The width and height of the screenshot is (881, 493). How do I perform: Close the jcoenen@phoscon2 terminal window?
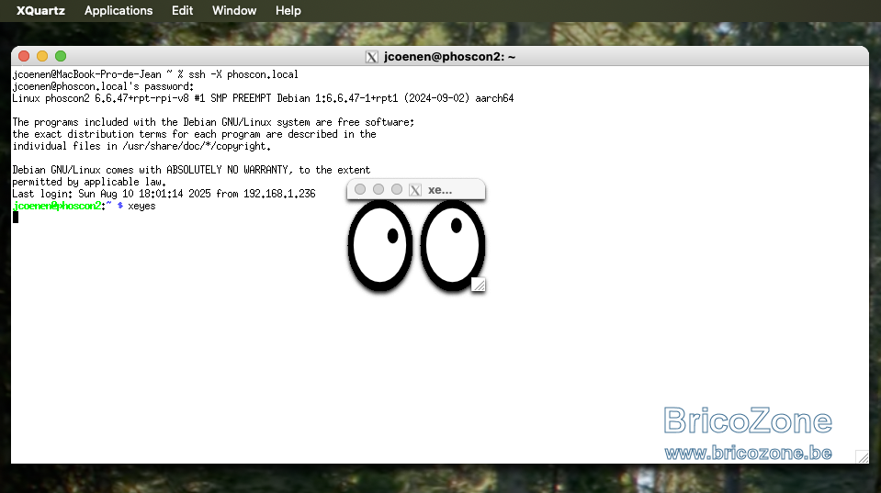pos(24,56)
